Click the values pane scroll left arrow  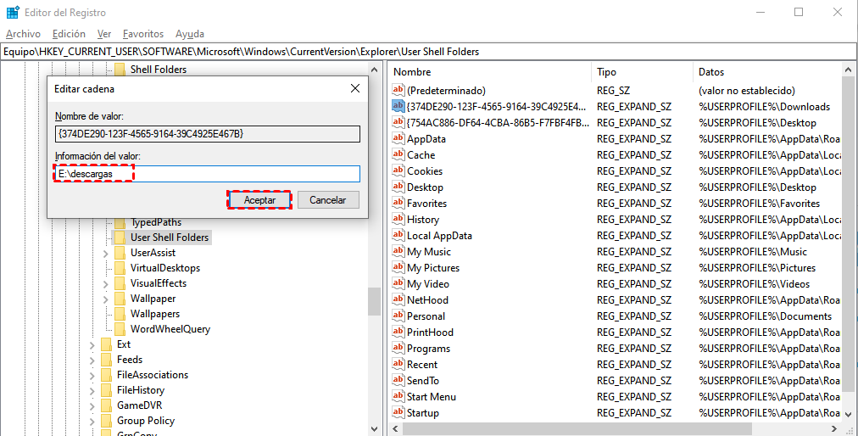click(x=396, y=429)
